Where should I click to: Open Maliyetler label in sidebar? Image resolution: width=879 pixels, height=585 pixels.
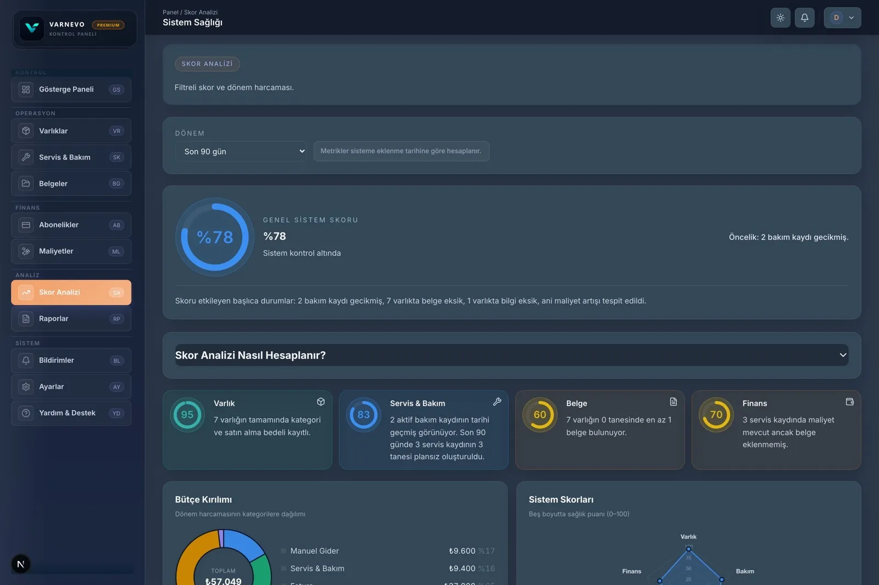pyautogui.click(x=56, y=251)
